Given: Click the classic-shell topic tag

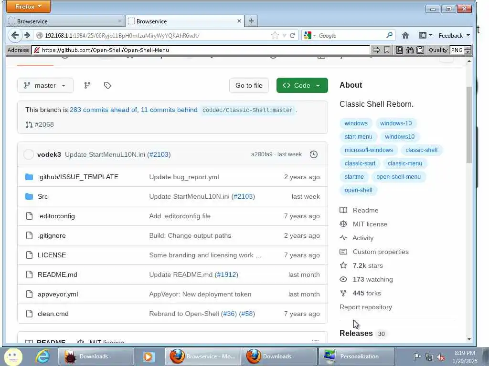Looking at the screenshot, I should tap(421, 150).
